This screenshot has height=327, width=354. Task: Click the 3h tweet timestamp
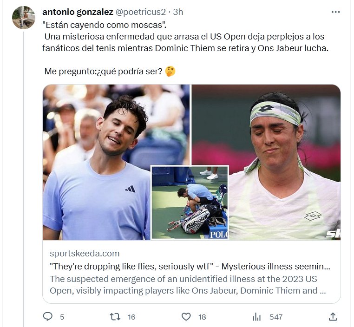[178, 12]
